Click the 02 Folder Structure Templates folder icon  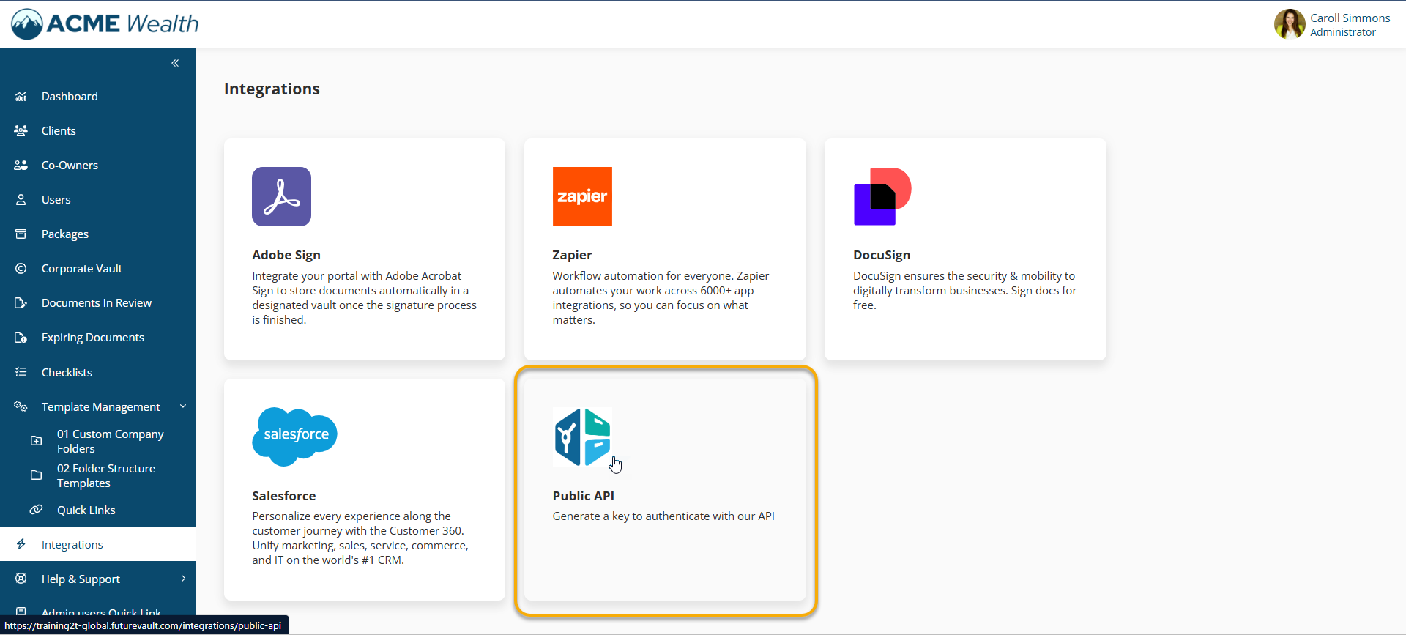[36, 475]
